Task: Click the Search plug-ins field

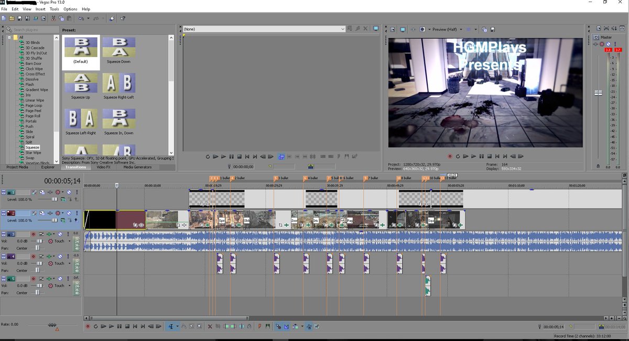Action: (x=32, y=29)
